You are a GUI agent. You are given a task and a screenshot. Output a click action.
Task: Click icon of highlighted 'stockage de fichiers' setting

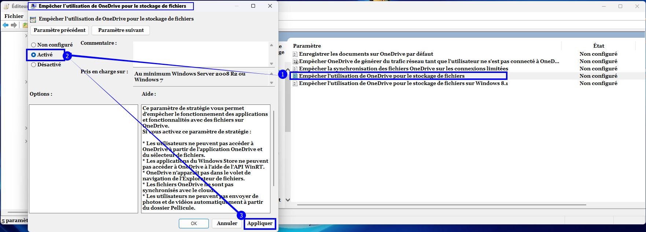click(295, 76)
